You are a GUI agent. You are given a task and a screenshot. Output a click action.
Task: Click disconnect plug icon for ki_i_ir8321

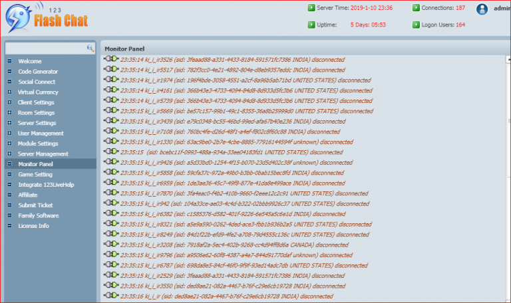pos(111,223)
